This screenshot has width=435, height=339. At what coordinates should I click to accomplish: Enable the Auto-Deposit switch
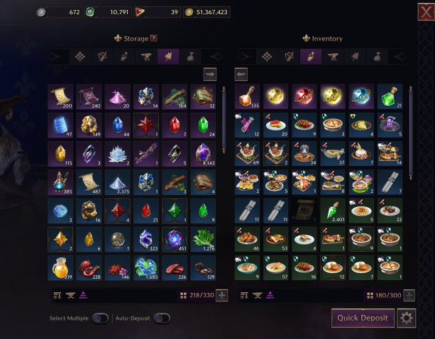coord(162,318)
